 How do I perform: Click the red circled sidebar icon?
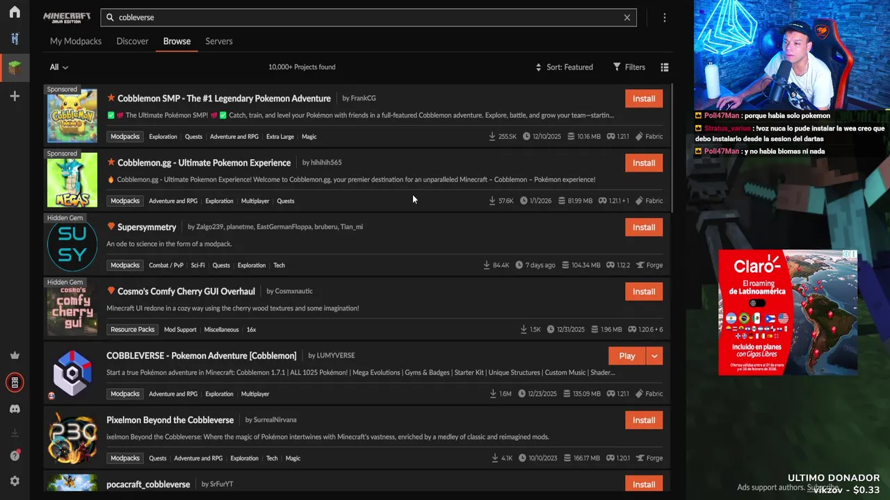coord(15,382)
